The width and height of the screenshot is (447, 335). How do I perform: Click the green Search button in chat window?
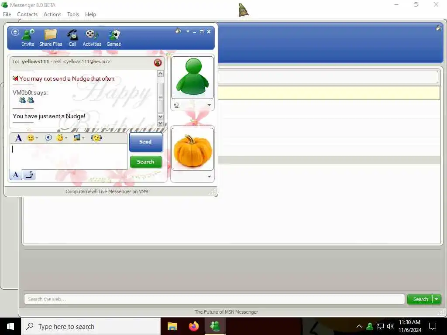tap(146, 162)
